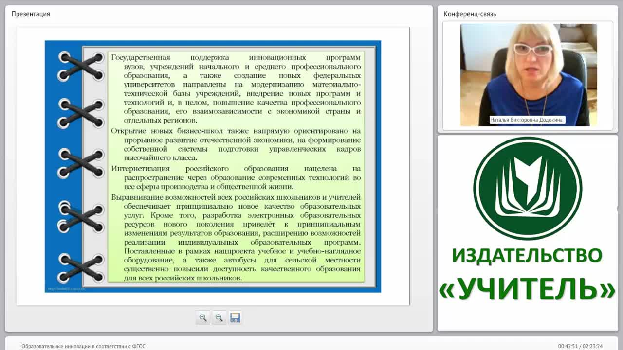Click the speaker video feed
The image size is (623, 350).
[529, 75]
